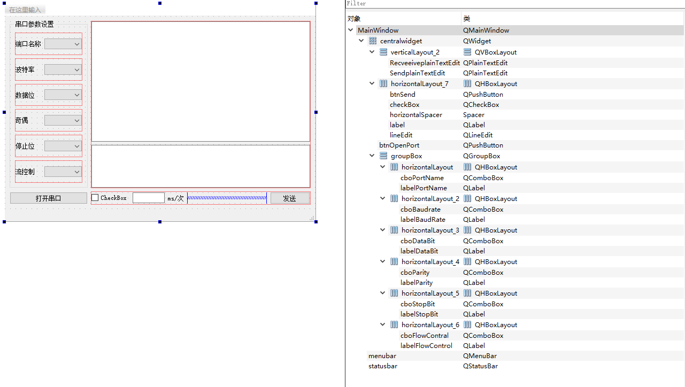685x387 pixels.
Task: Click the QMainWindow class cell
Action: (x=486, y=30)
